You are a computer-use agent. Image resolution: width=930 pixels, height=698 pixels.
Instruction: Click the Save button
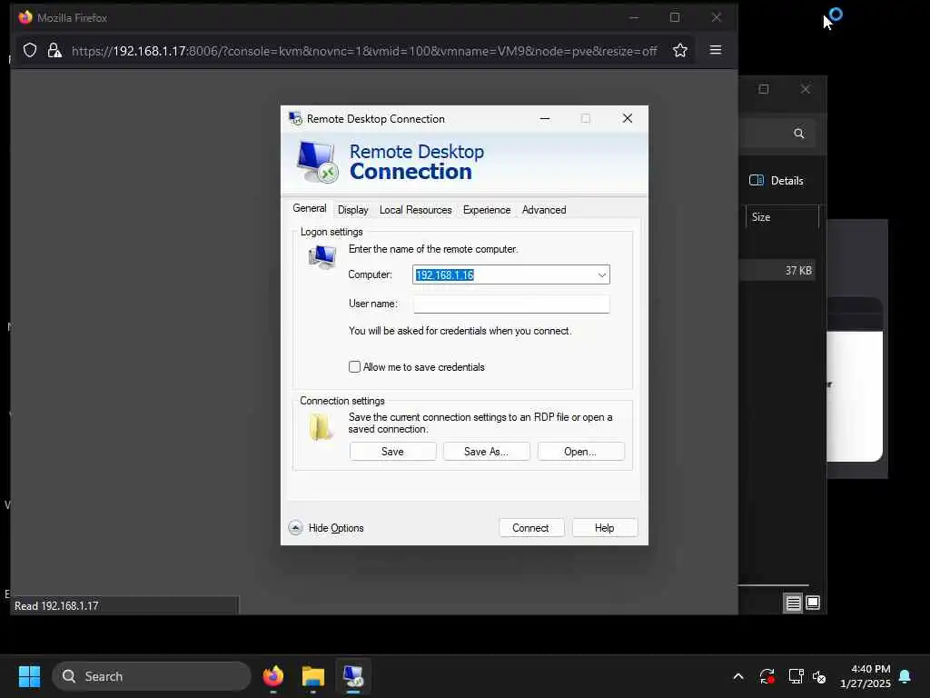[392, 451]
